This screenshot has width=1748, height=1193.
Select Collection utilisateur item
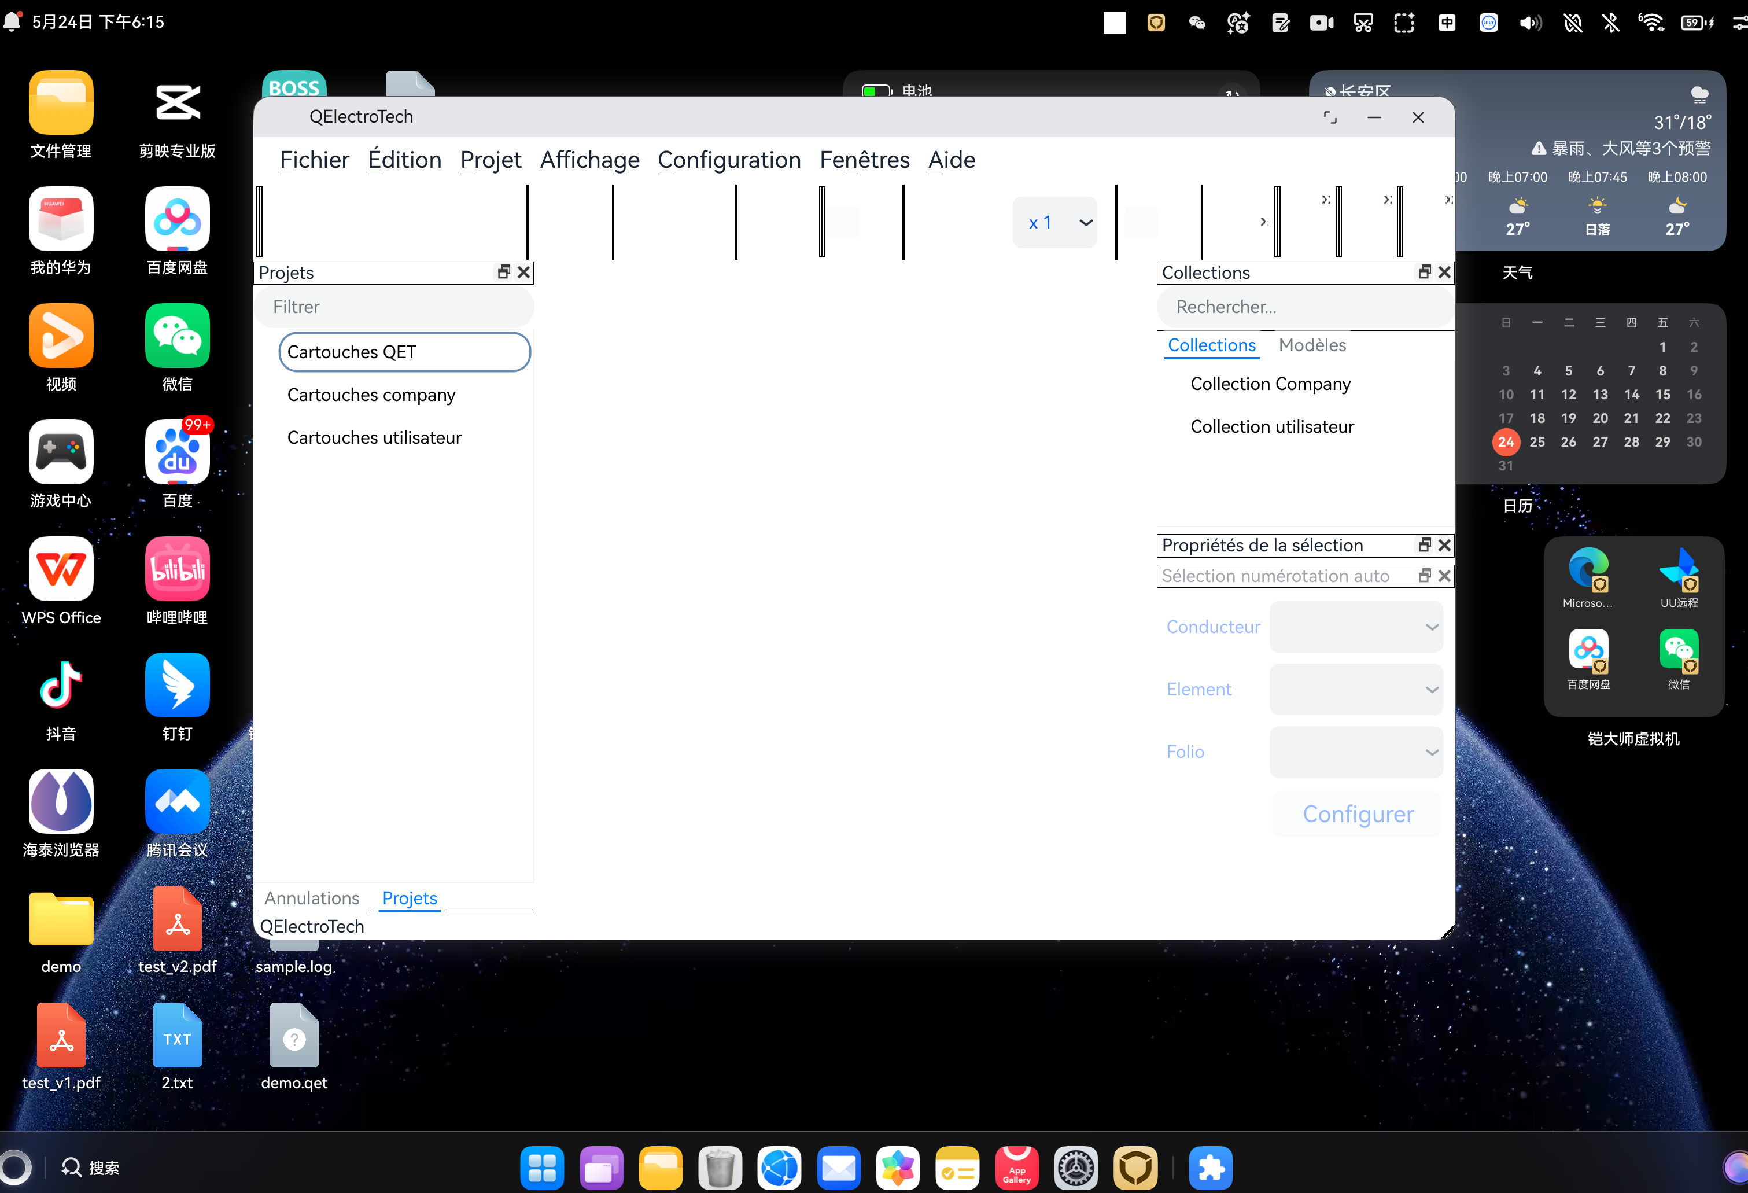click(1272, 426)
